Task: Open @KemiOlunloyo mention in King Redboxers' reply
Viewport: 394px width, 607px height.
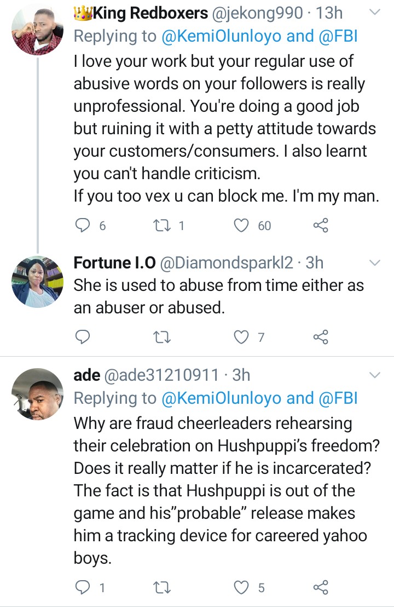Action: click(222, 37)
